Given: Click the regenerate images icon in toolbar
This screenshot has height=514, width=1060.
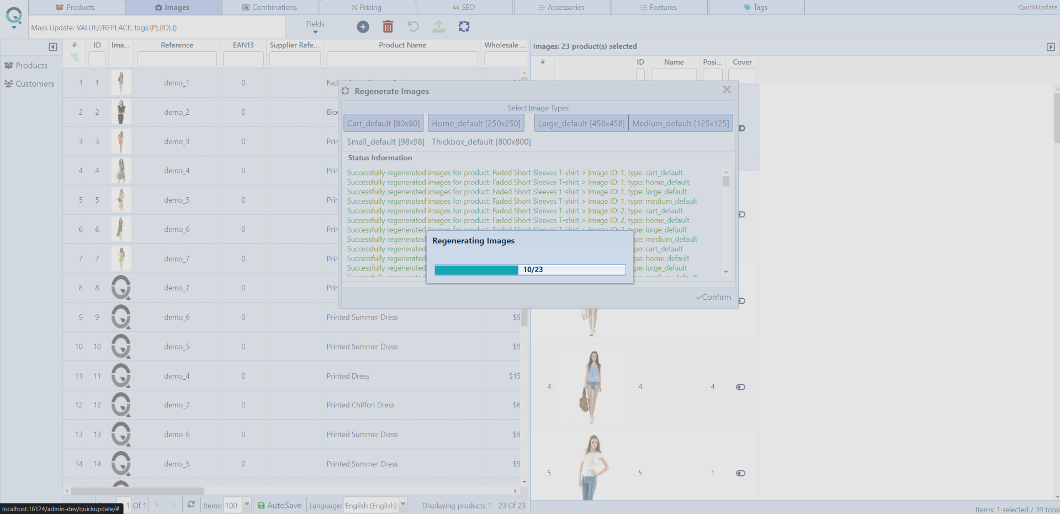Looking at the screenshot, I should click(x=464, y=27).
